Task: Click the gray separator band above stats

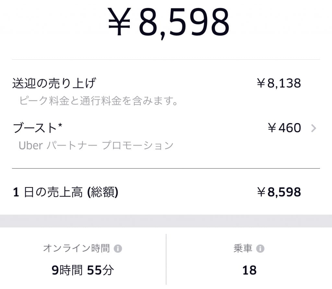Action: 166,221
